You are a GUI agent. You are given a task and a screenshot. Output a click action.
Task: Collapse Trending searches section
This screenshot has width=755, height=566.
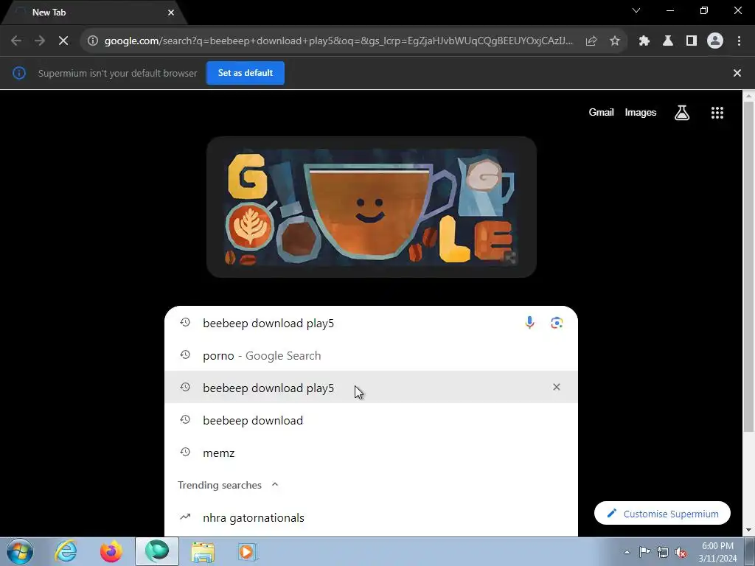point(275,485)
